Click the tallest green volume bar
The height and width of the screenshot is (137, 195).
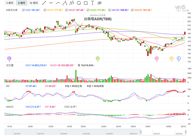coord(76,76)
